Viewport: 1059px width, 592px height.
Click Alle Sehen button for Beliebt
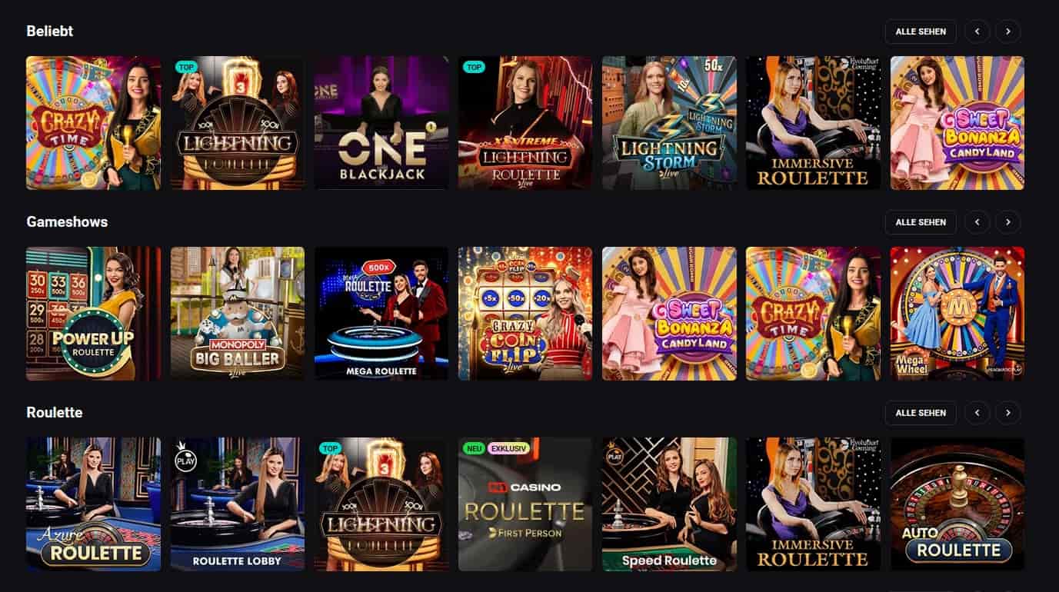[921, 32]
